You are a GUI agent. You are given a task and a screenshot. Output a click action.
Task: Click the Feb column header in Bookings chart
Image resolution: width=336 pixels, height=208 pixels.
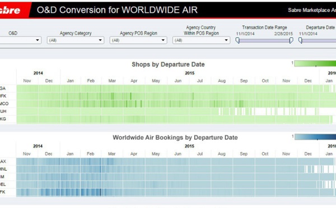coord(90,154)
